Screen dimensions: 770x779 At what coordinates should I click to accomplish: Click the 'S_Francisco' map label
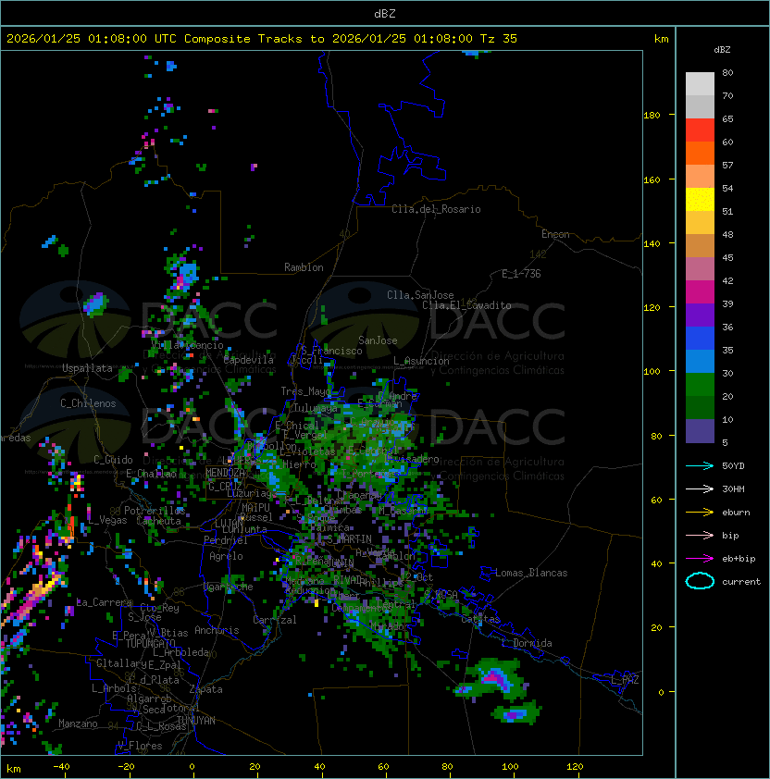point(331,351)
